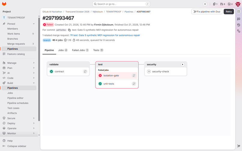
Task: Click the Feature catalog icon
Action: point(4,54)
